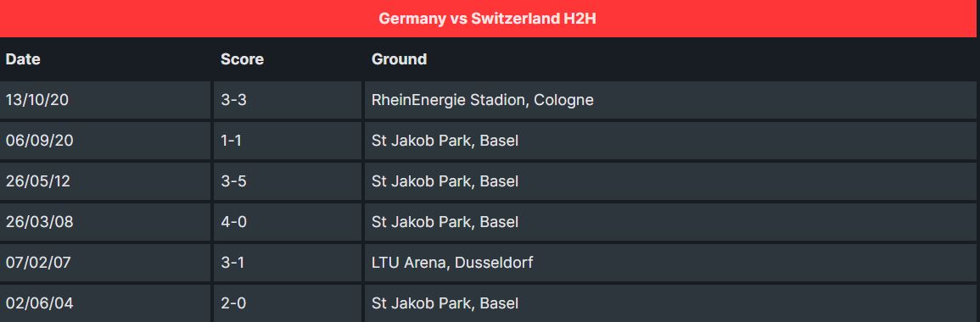Click St Jakob Park ground for 06/09/20 match
Viewport: 980px width, 322px height.
[x=670, y=141]
